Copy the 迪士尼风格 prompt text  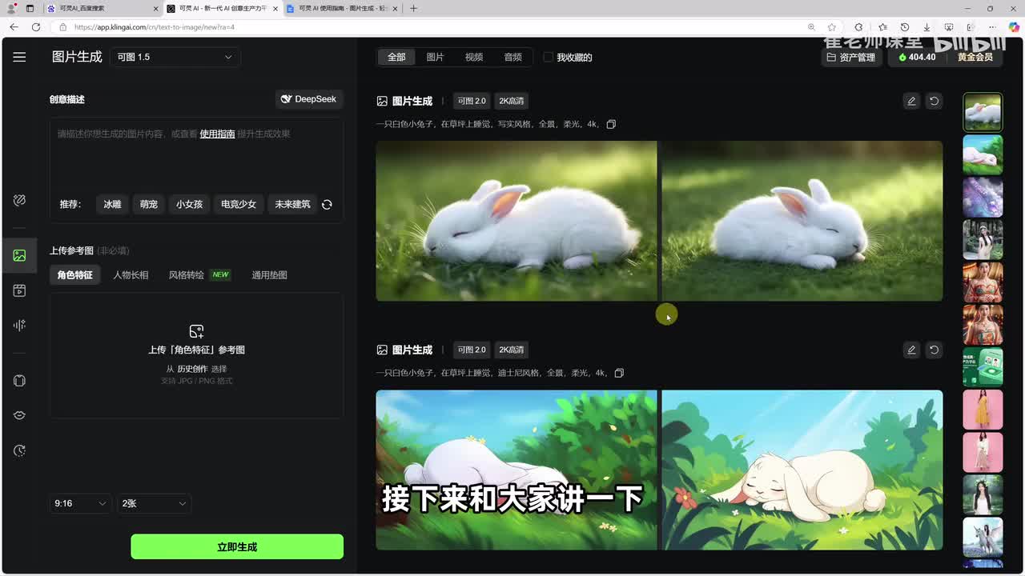pos(619,373)
